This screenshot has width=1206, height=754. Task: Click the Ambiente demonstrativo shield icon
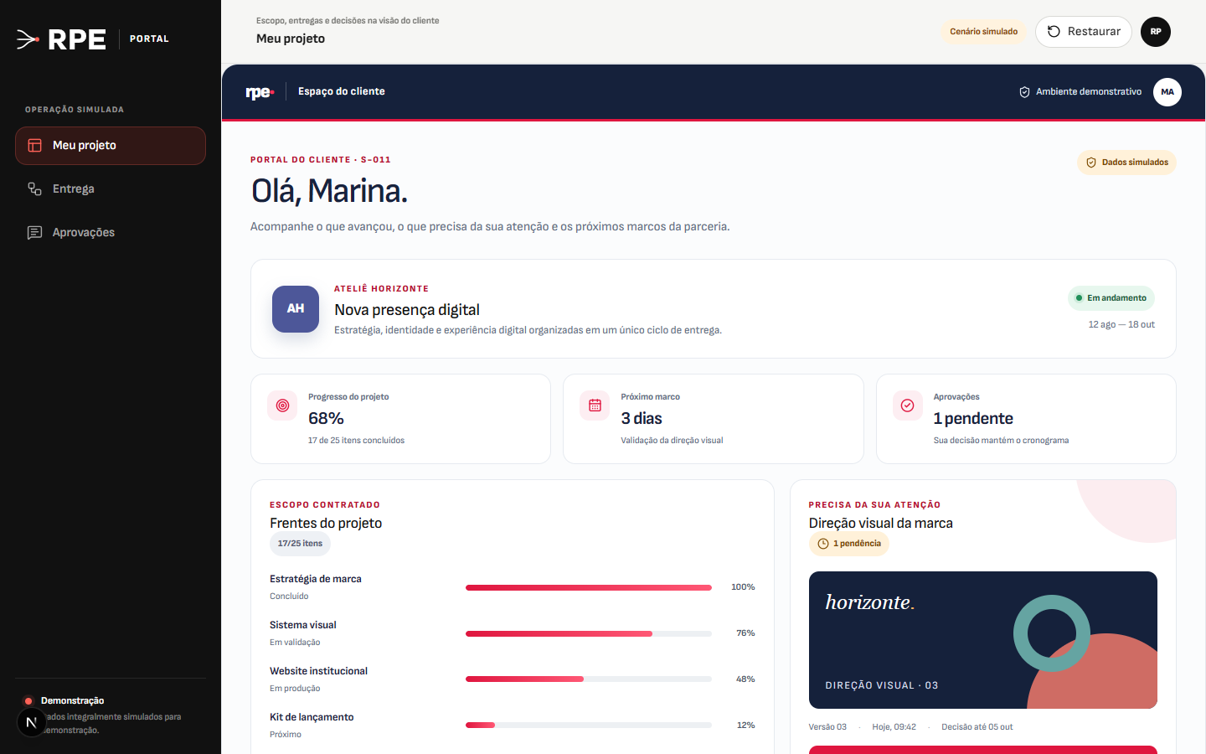pyautogui.click(x=1024, y=92)
